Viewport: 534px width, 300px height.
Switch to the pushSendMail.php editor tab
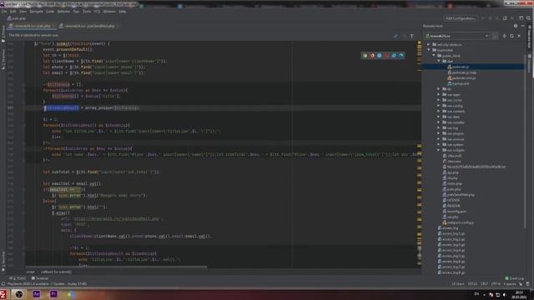pos(89,26)
